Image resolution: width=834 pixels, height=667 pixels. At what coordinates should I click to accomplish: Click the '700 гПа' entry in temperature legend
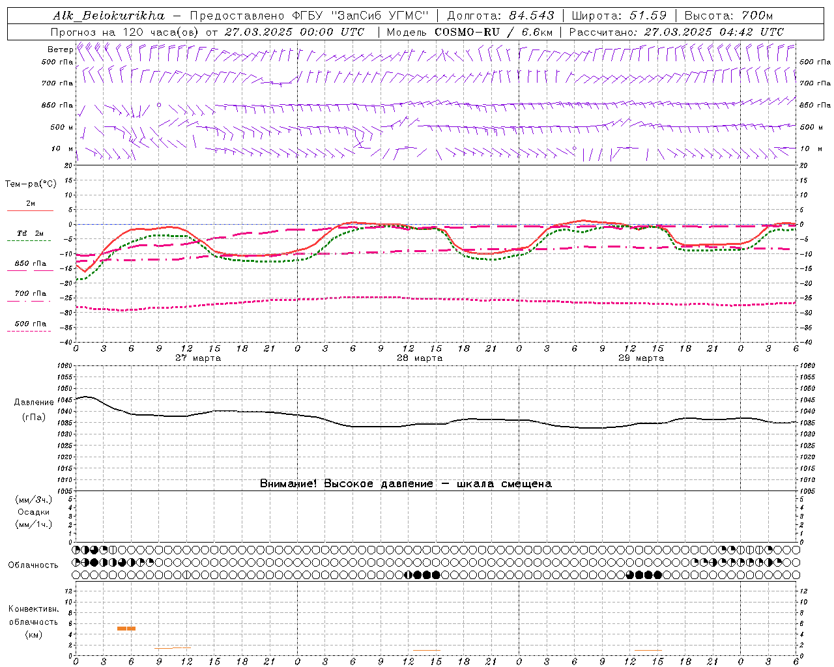(x=31, y=294)
